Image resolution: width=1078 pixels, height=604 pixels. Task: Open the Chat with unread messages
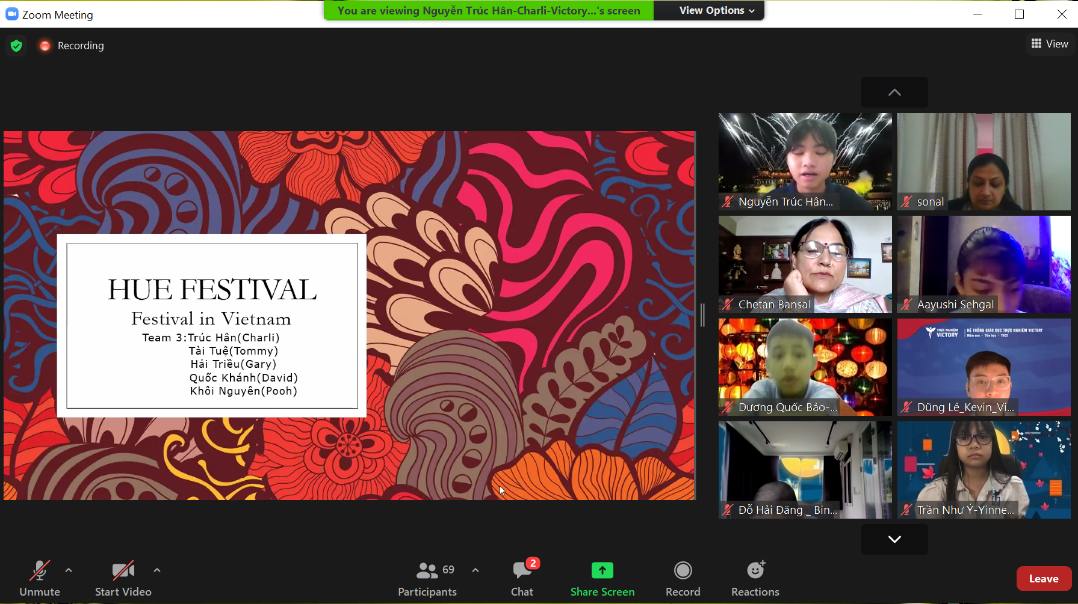pyautogui.click(x=522, y=570)
